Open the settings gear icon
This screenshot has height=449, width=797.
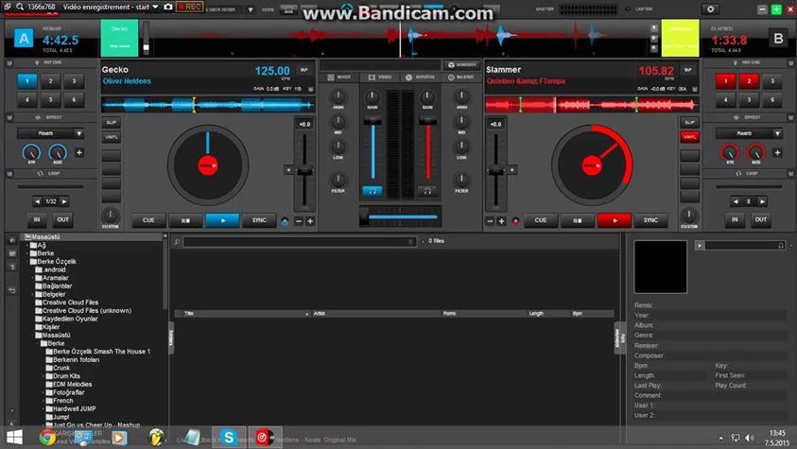point(711,9)
